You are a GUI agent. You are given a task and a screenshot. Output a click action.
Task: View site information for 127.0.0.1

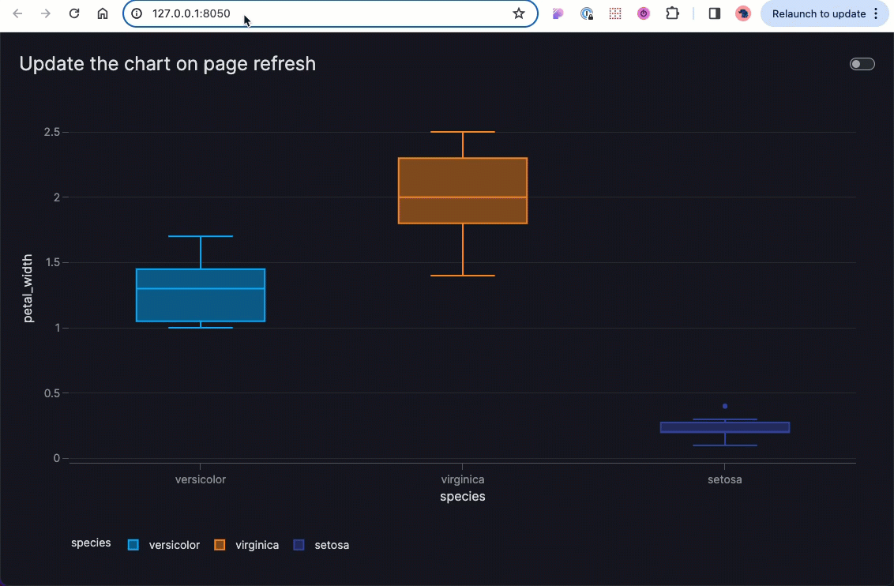click(x=137, y=13)
